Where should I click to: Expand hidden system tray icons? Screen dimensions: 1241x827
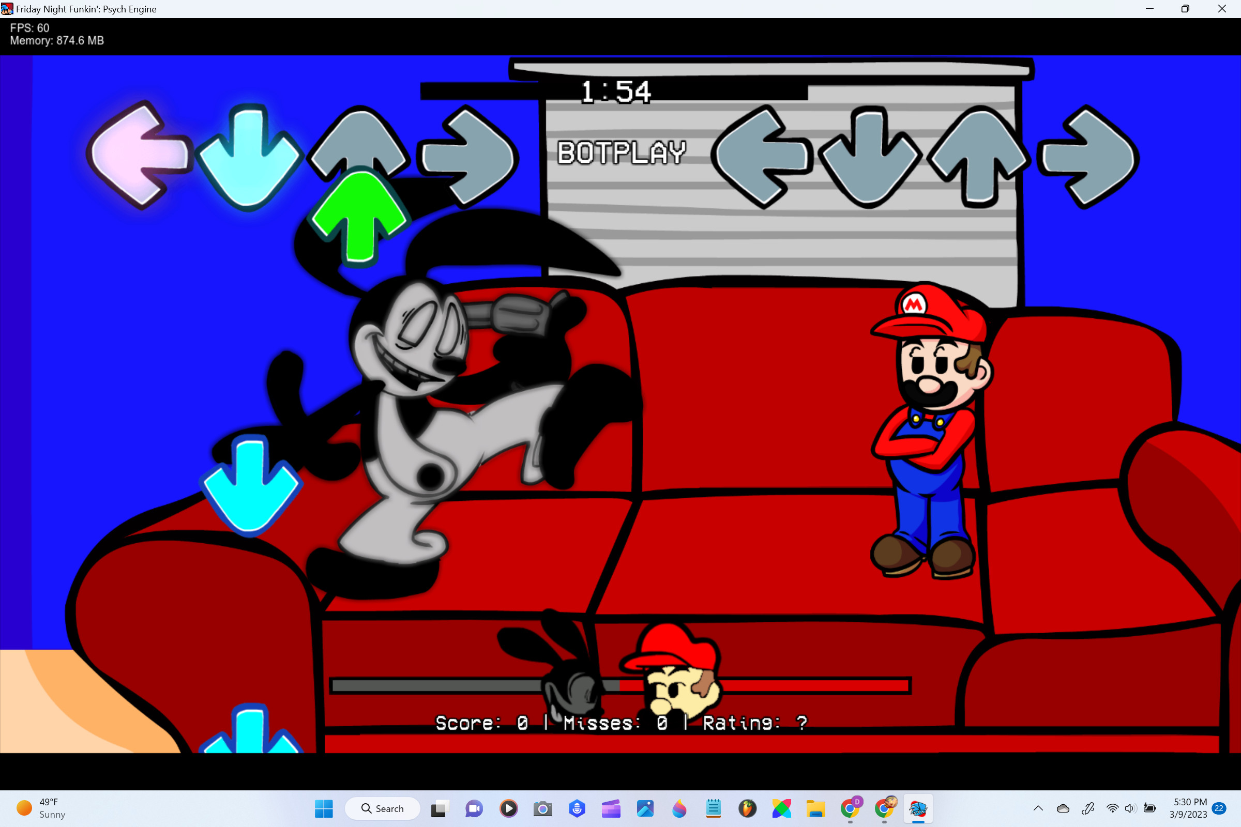point(1038,808)
